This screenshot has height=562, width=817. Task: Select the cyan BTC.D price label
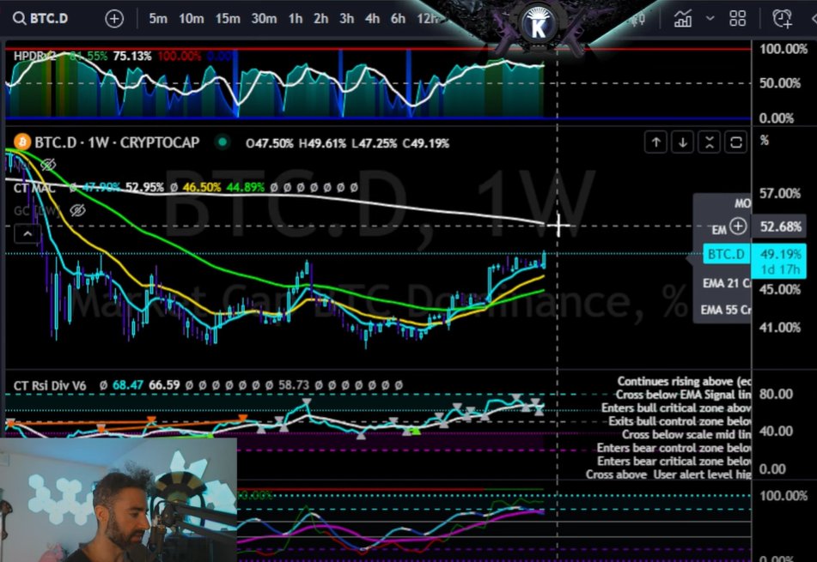tap(726, 255)
